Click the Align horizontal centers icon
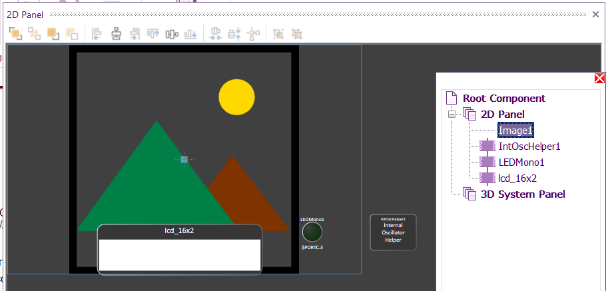This screenshot has height=291, width=606. pyautogui.click(x=116, y=33)
